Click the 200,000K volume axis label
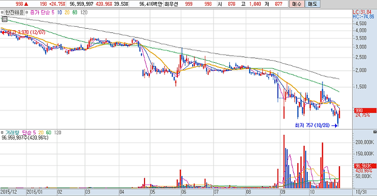The width and height of the screenshot is (377, 196). (x=365, y=142)
